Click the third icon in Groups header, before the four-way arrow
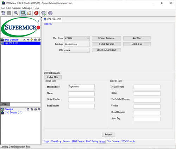176x149 pixels. [36, 109]
